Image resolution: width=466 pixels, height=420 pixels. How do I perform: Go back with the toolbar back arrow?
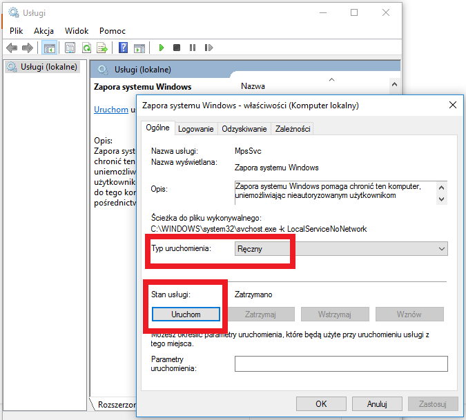coord(12,48)
